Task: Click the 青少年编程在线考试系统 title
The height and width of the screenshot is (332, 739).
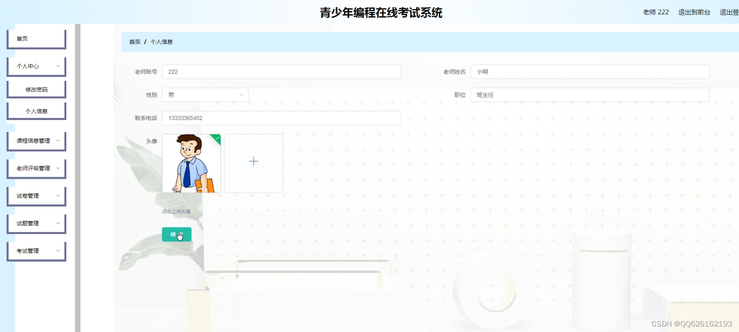Action: click(x=381, y=13)
